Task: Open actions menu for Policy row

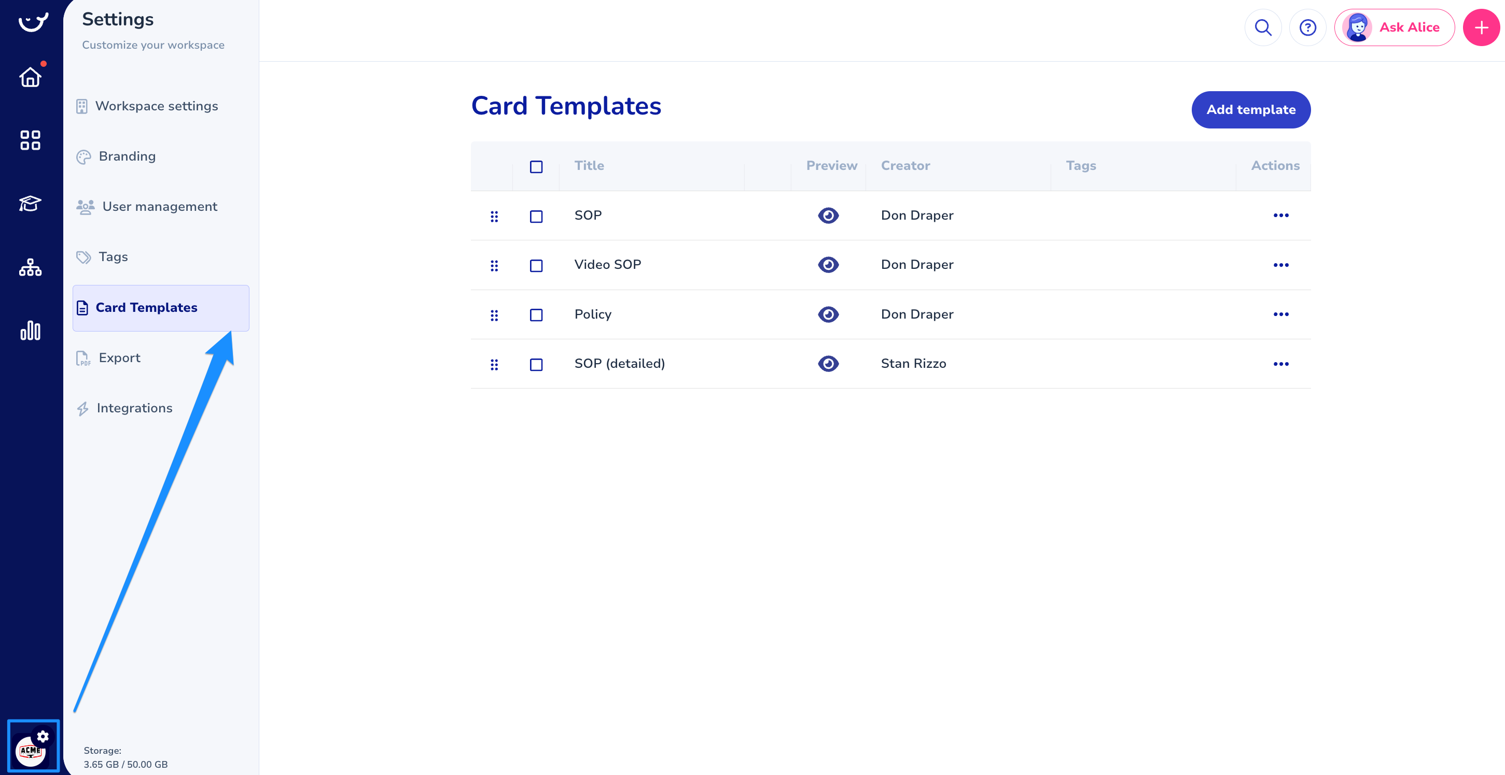Action: point(1280,314)
